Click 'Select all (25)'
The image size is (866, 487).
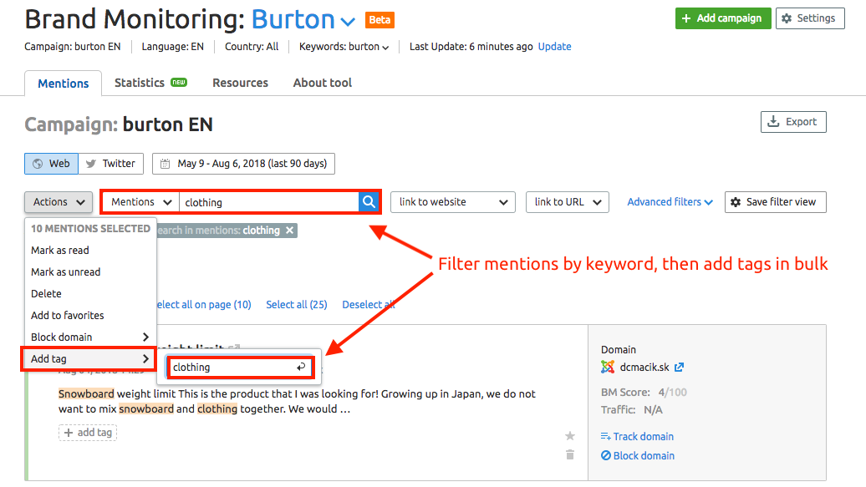[x=297, y=305]
